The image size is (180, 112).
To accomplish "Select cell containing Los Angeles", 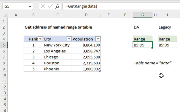I will click(57, 51).
